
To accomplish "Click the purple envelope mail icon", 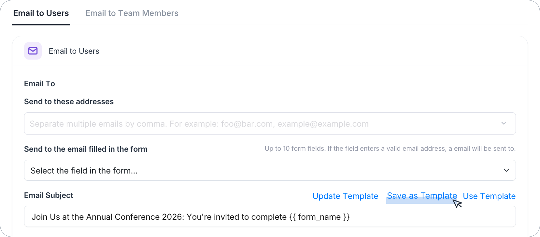I will click(33, 51).
